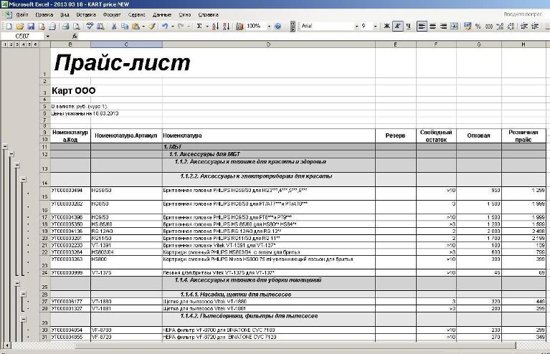This screenshot has width=550, height=354.
Task: Apply Percent Style format icon
Action: point(478,27)
